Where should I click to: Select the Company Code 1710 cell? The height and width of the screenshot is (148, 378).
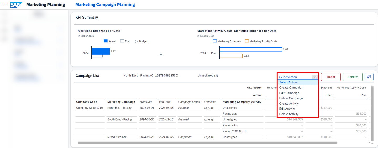(x=90, y=108)
